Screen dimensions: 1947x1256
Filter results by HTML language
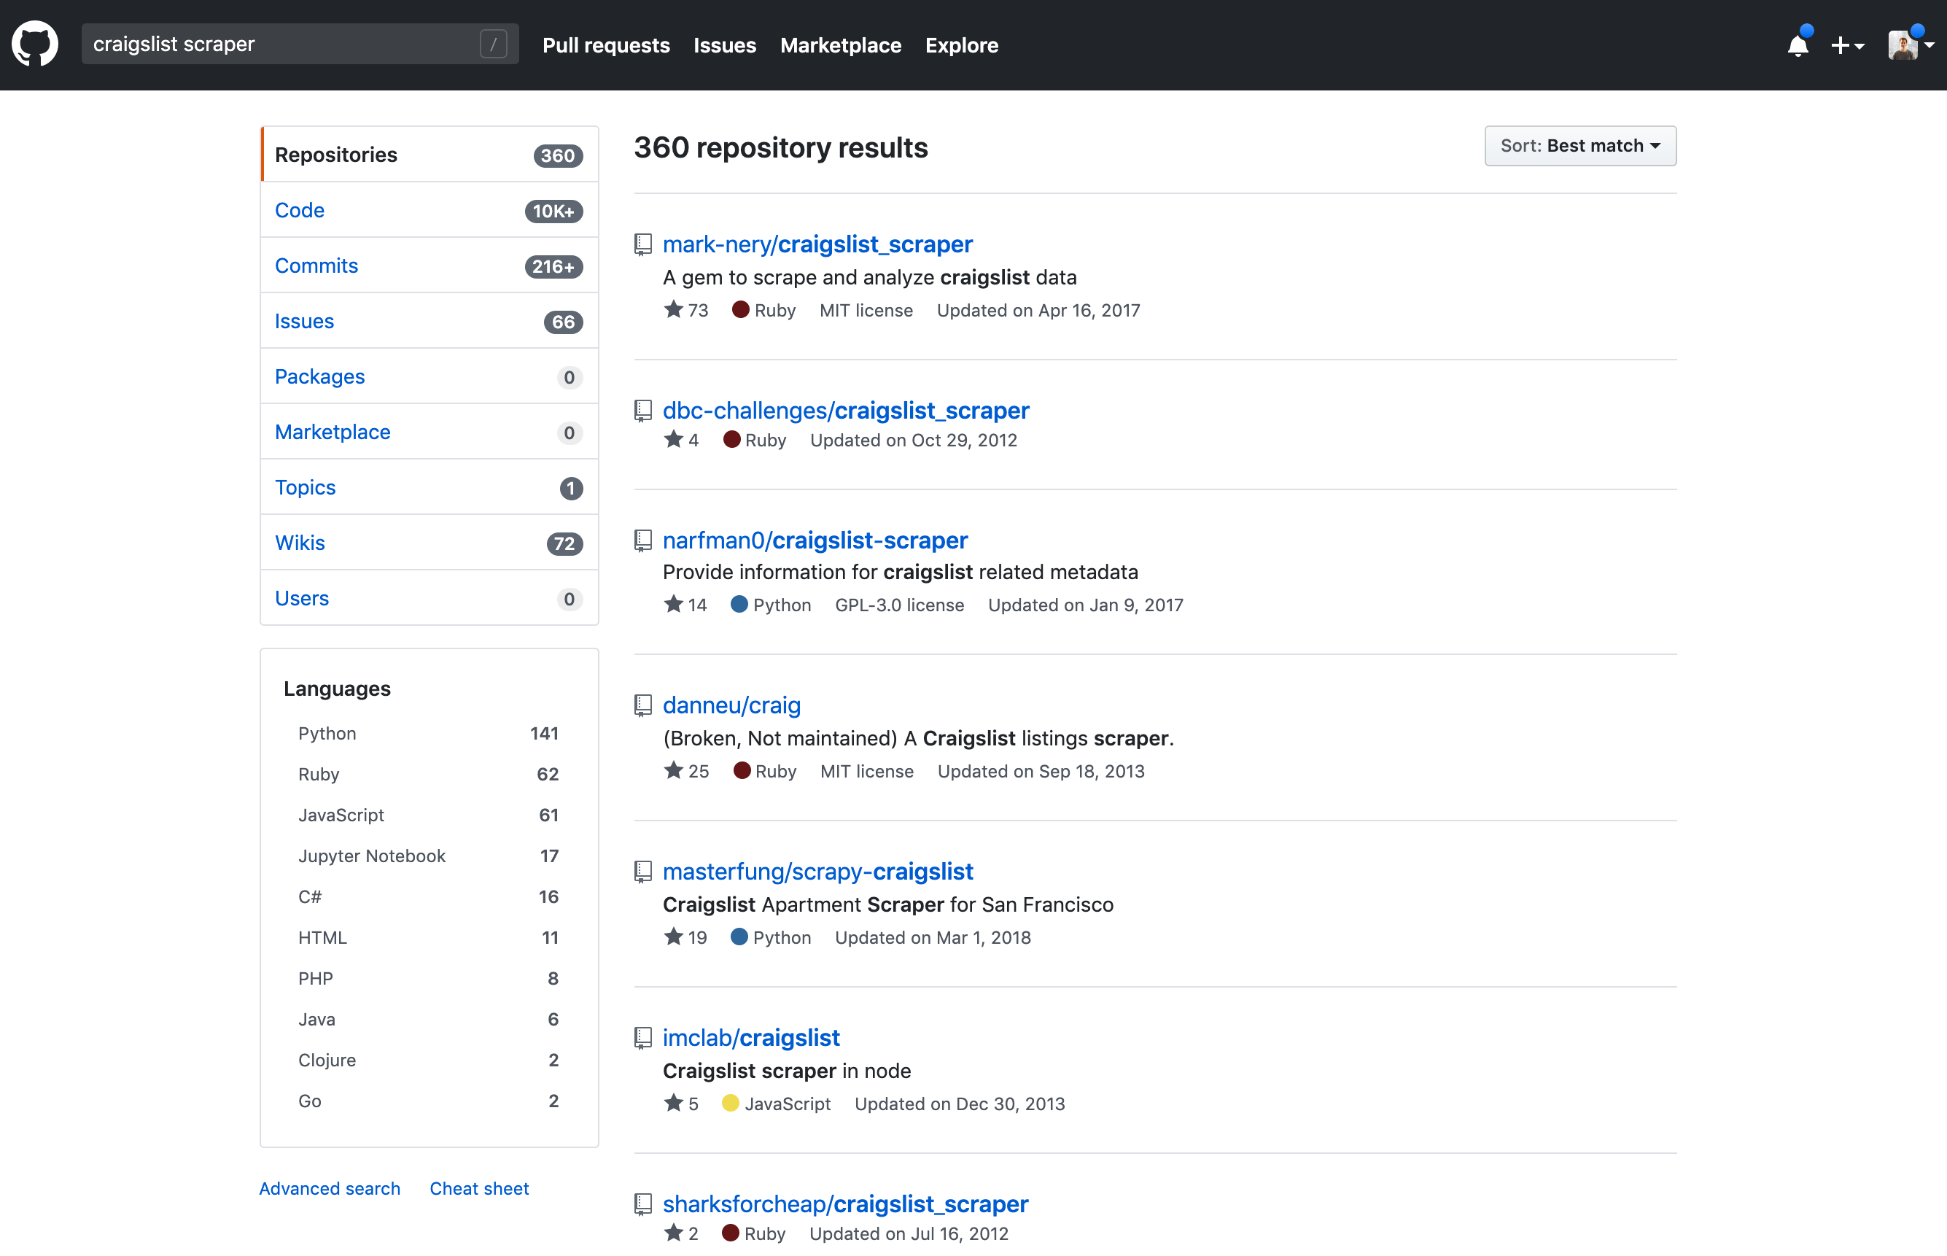click(x=429, y=937)
